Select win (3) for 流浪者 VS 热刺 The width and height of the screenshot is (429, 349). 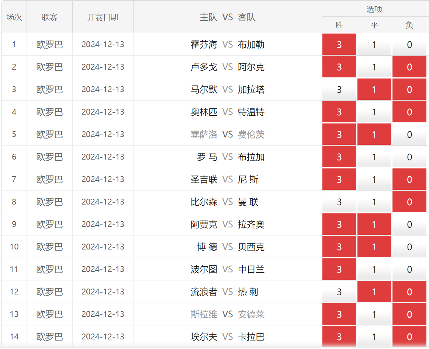[x=339, y=292]
